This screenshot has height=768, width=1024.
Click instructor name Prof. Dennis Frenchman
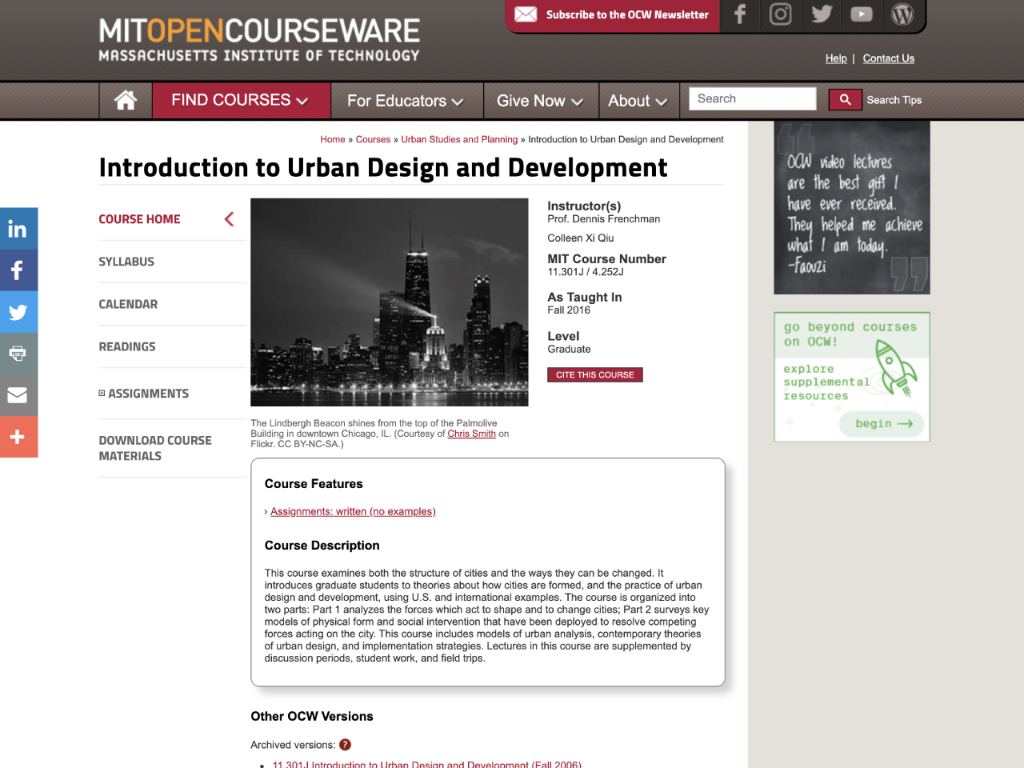tap(604, 219)
